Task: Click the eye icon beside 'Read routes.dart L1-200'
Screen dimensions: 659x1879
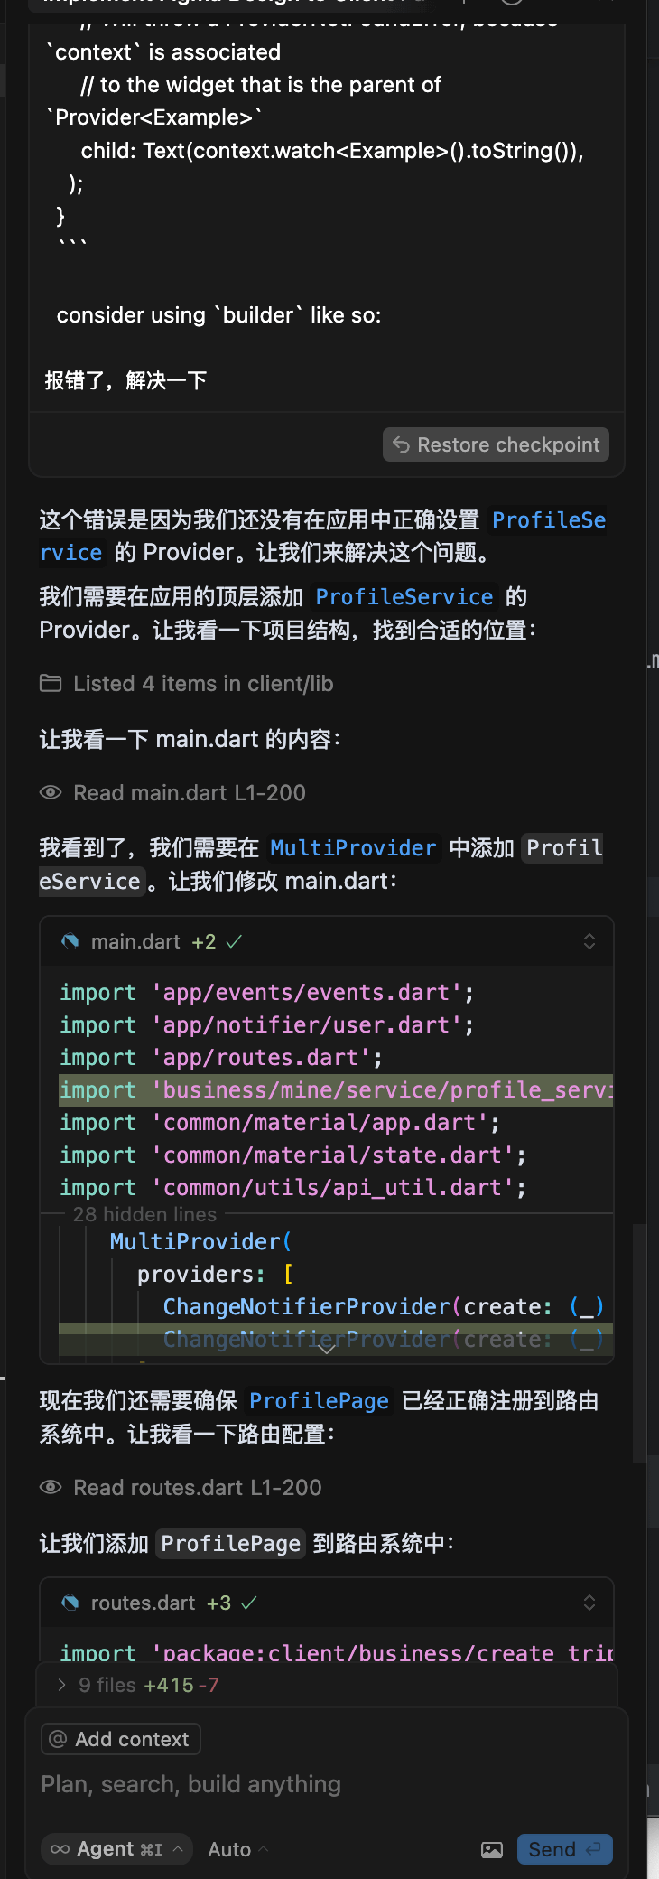Action: (51, 1487)
